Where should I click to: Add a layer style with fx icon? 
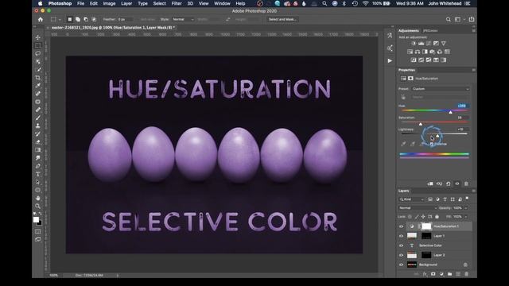tap(425, 274)
